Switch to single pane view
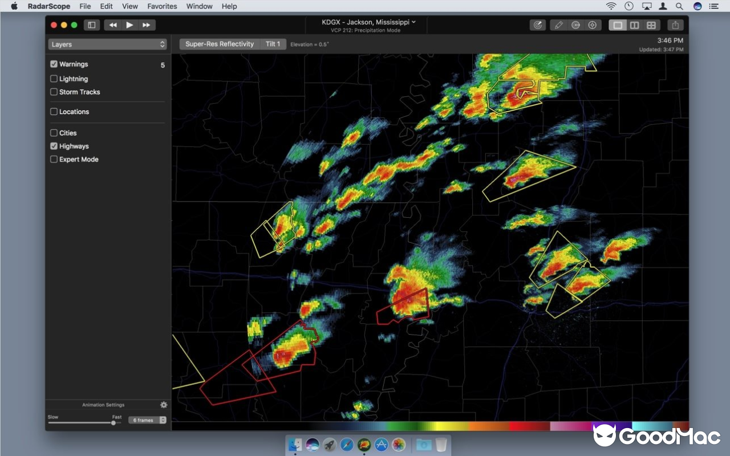The height and width of the screenshot is (456, 730). click(617, 25)
